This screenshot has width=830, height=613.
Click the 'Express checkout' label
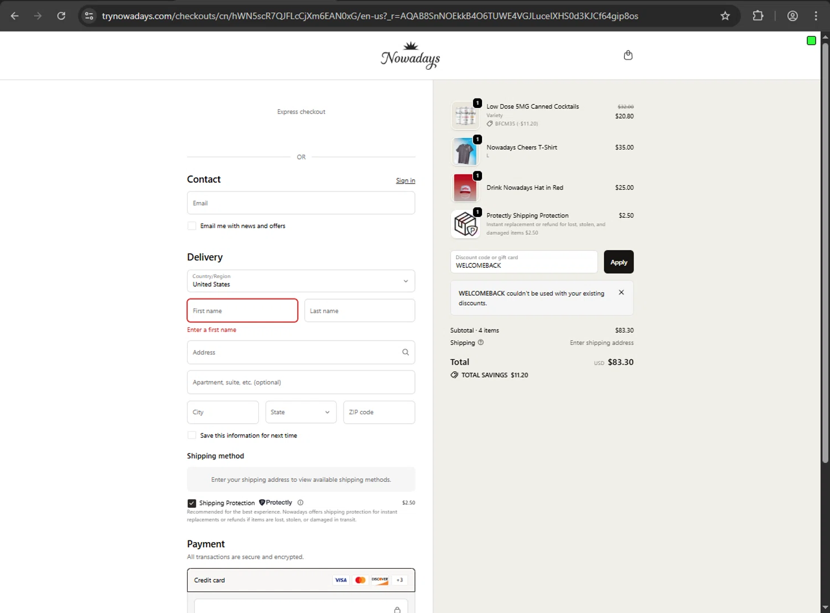click(301, 112)
